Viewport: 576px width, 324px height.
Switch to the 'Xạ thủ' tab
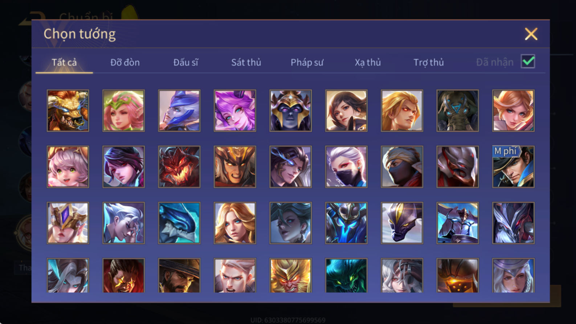[x=368, y=62]
